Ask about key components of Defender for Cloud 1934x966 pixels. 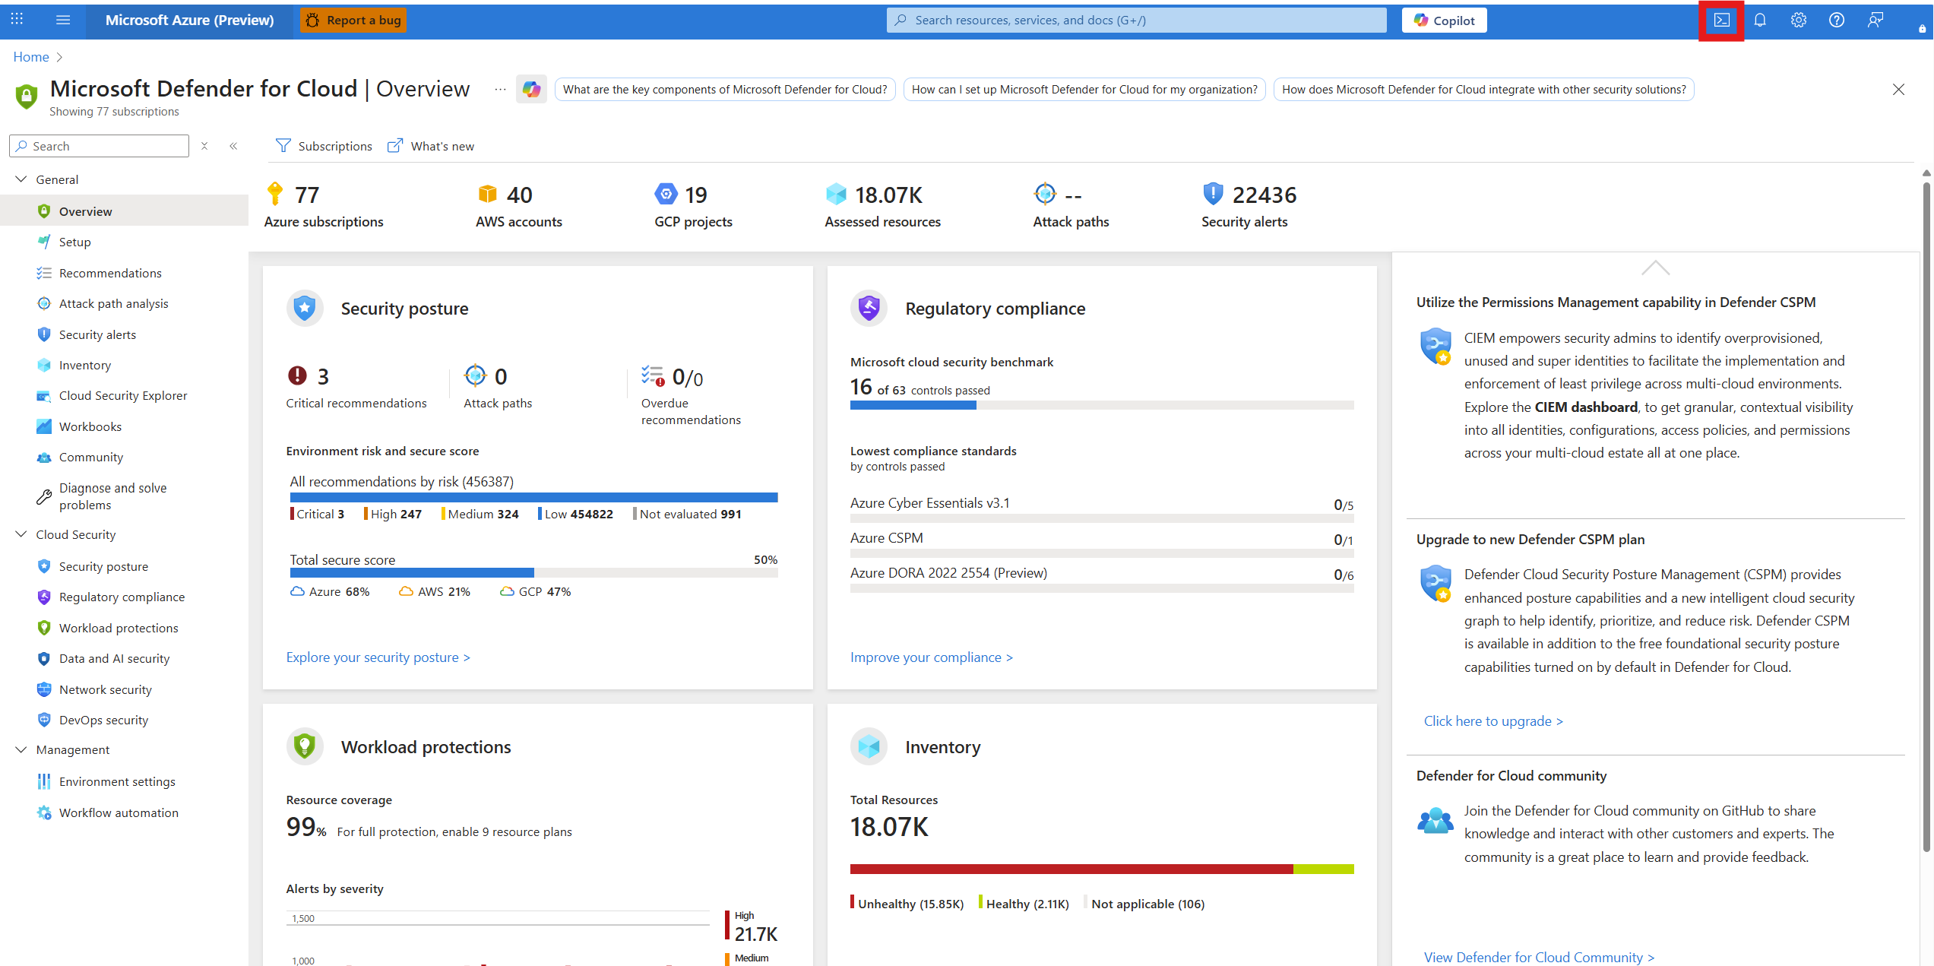[x=725, y=90]
